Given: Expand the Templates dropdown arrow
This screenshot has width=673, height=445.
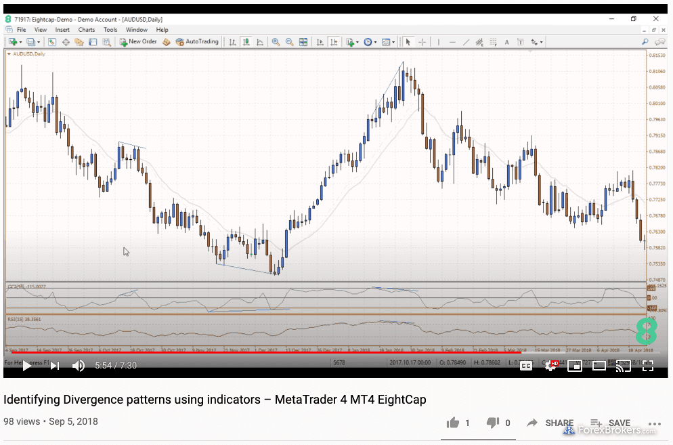Looking at the screenshot, I should pos(393,42).
